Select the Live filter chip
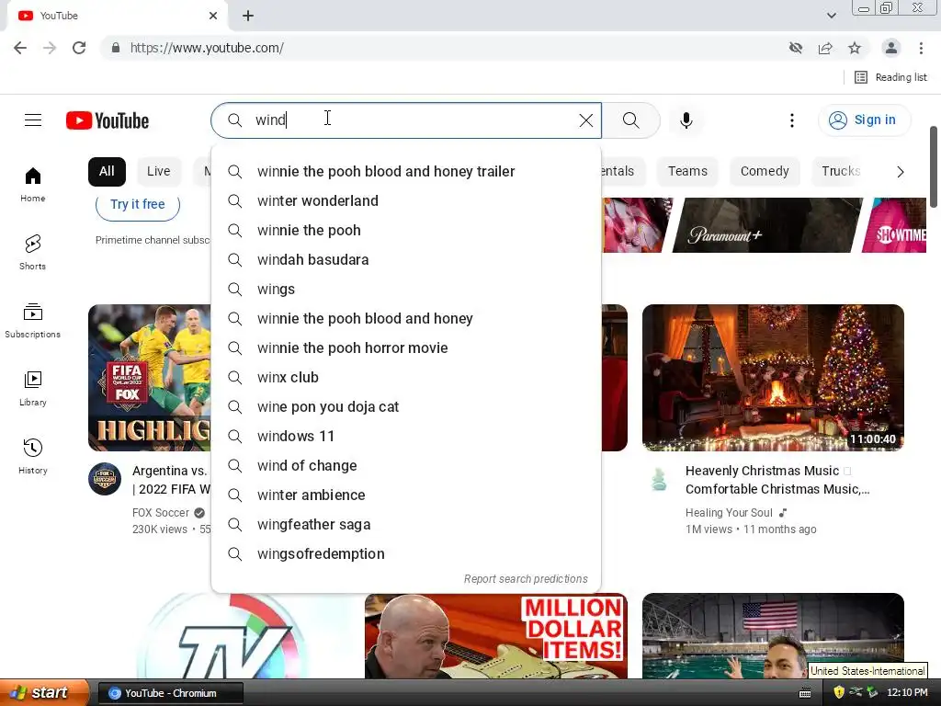This screenshot has height=706, width=941. click(x=158, y=172)
